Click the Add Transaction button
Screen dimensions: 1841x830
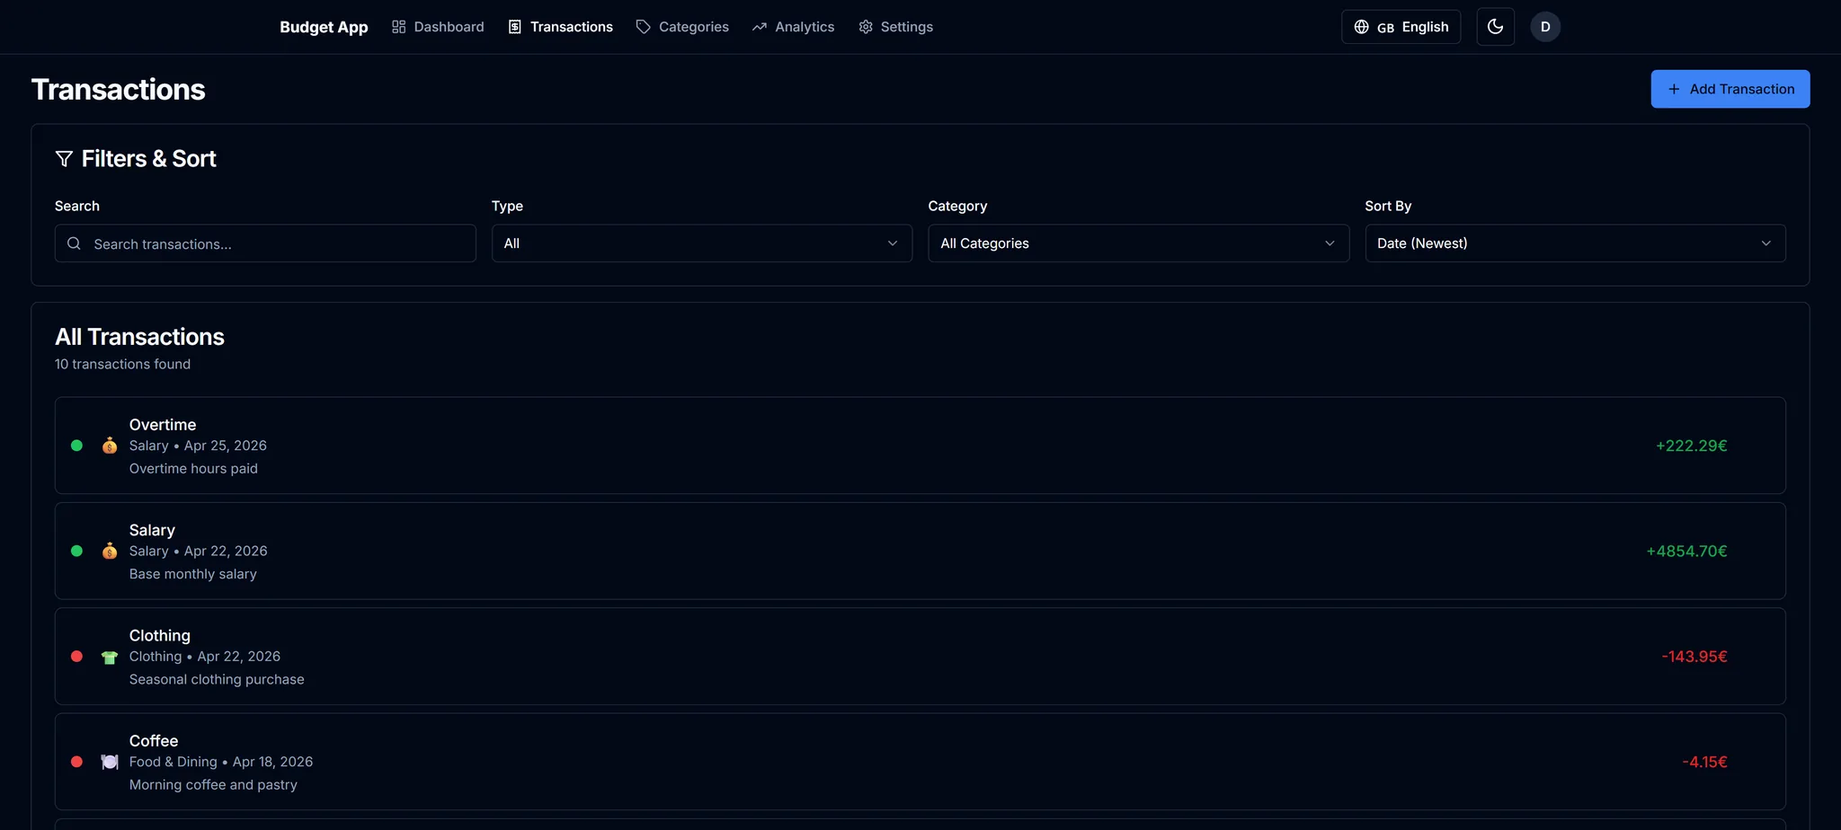pyautogui.click(x=1730, y=89)
